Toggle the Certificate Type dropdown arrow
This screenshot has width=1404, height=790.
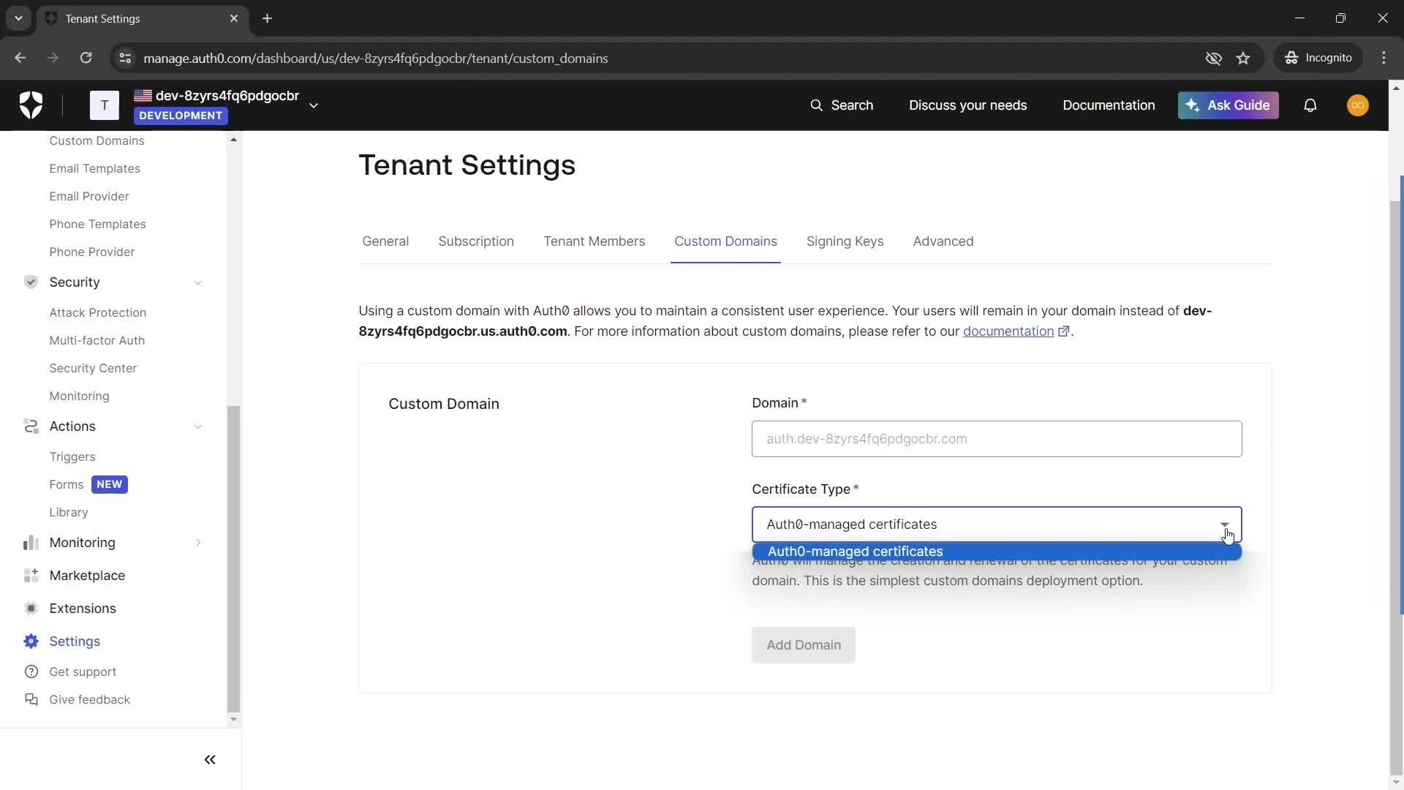[x=1225, y=524]
